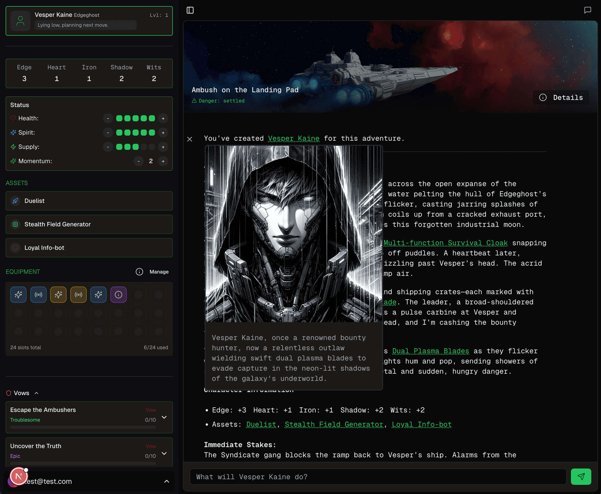Click the Dual Plasma Blades link
This screenshot has width=601, height=494.
point(430,351)
